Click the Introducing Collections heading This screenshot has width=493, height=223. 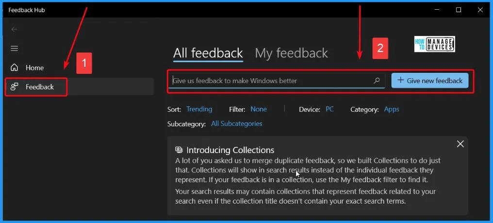point(230,150)
